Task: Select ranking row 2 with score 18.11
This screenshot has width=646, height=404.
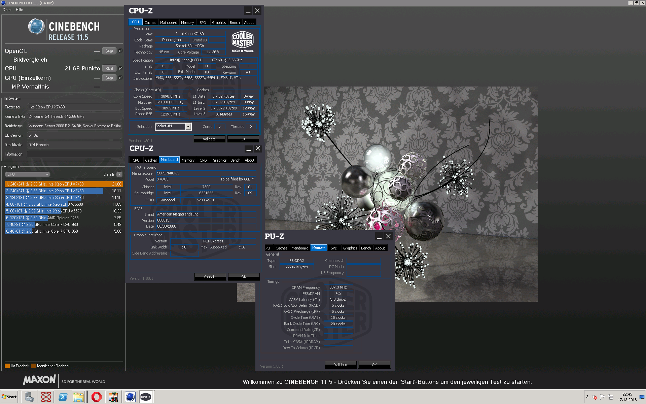Action: point(64,191)
